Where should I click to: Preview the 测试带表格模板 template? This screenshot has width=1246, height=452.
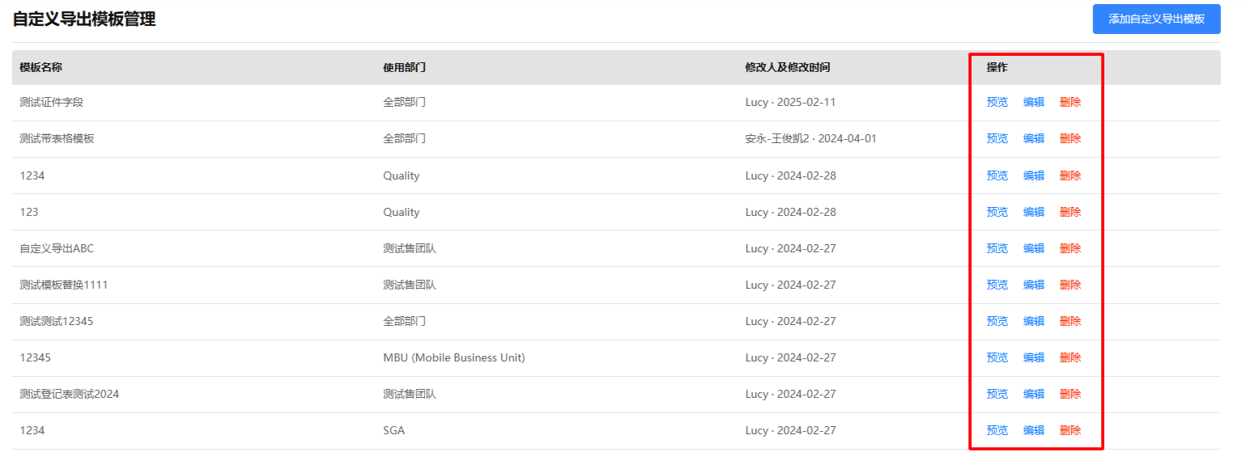coord(997,139)
